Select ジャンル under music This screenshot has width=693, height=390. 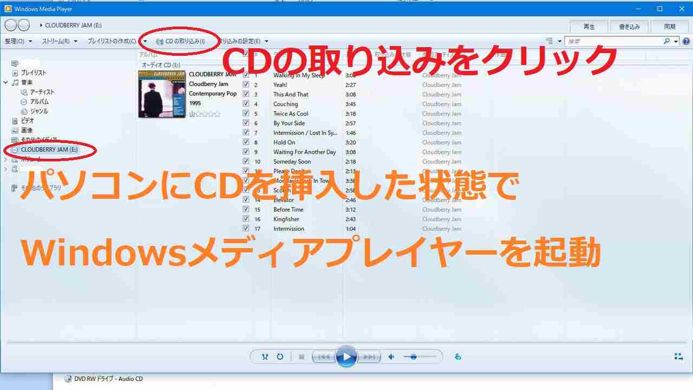pos(39,111)
